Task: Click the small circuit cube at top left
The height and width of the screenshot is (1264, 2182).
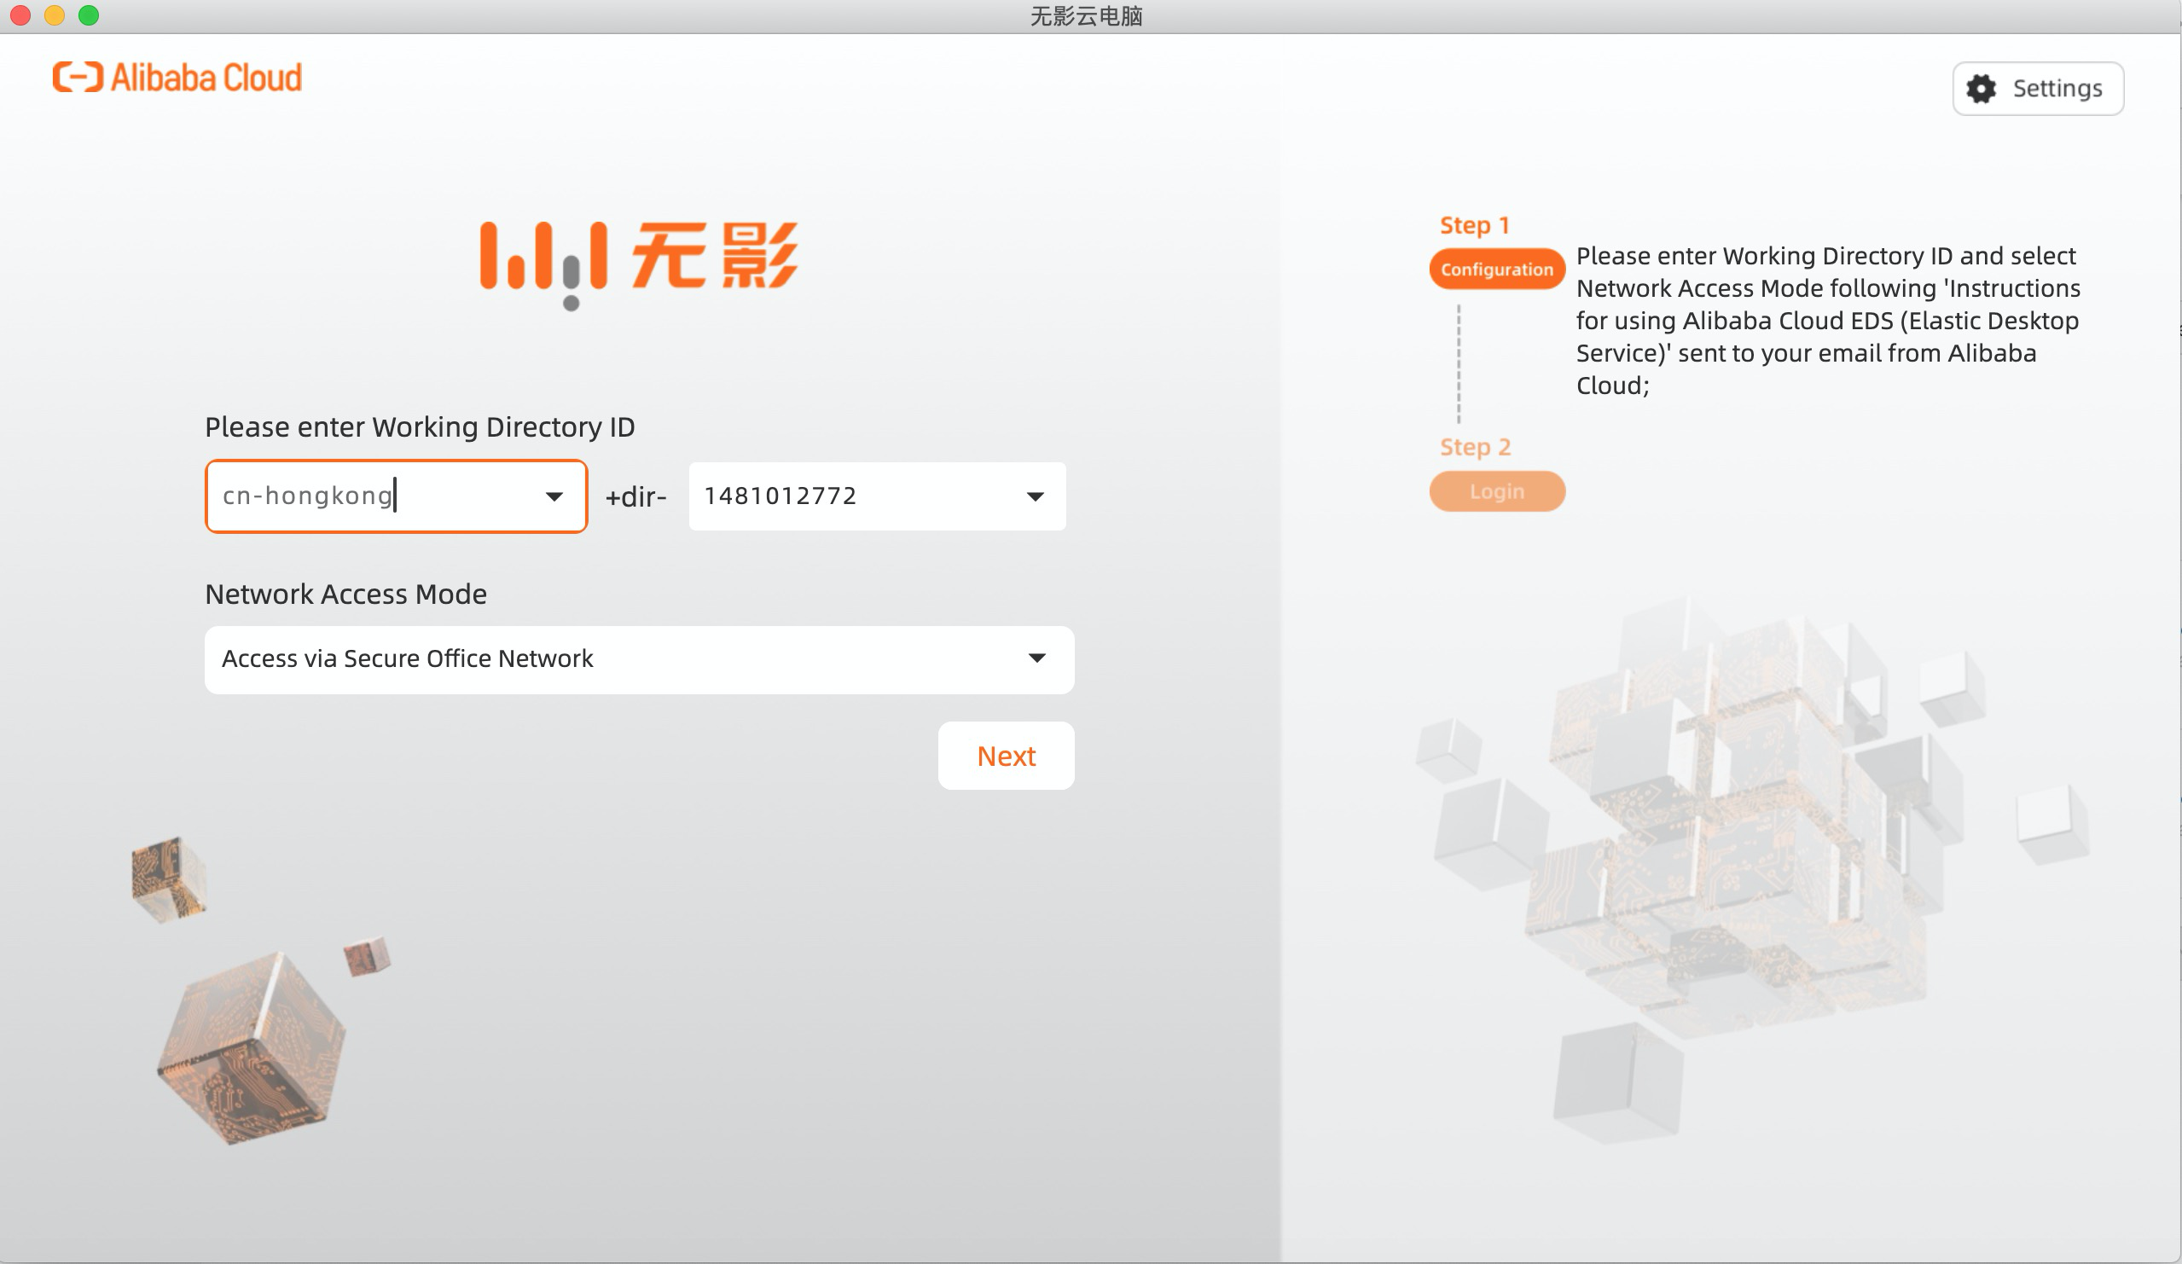Action: (x=167, y=878)
